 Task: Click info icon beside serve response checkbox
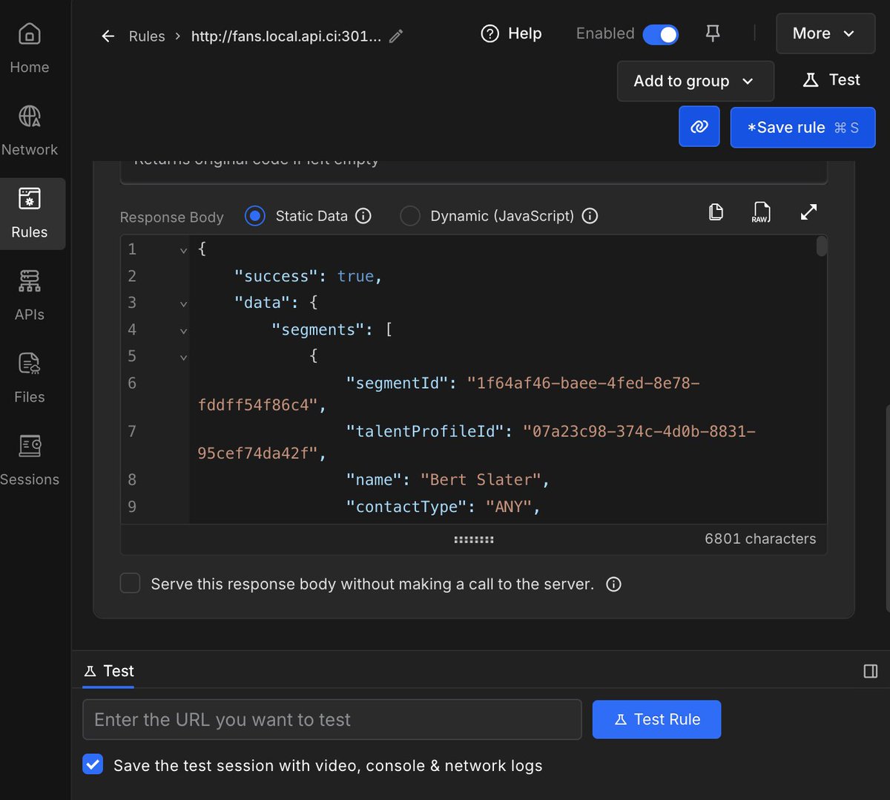pyautogui.click(x=613, y=584)
